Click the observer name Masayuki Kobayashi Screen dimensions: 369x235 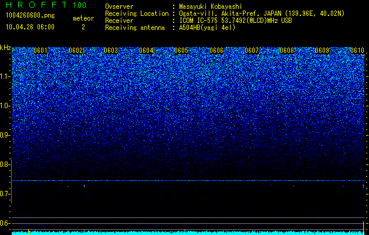pos(211,6)
